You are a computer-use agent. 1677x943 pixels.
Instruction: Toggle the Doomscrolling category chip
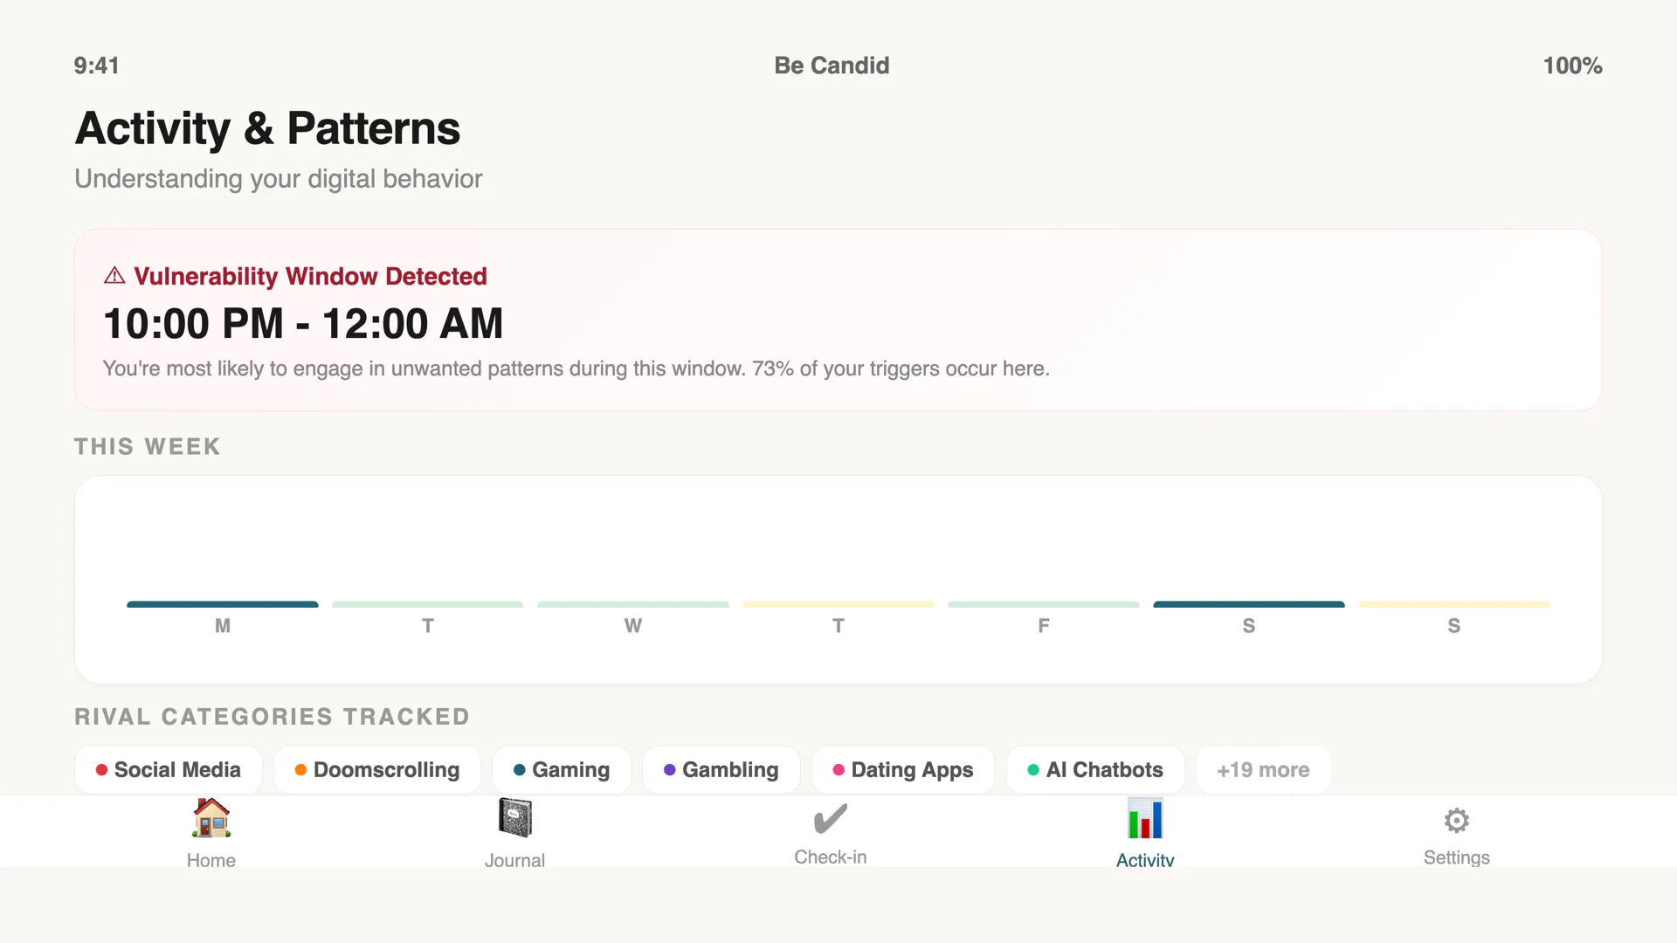click(377, 770)
